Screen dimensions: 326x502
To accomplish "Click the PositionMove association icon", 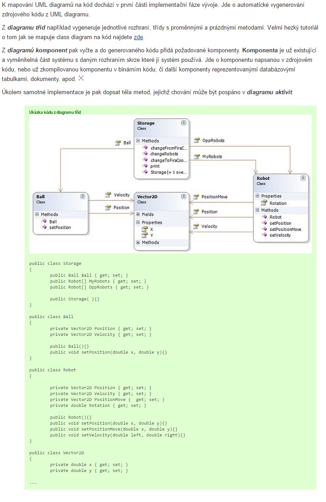I will 196,197.
